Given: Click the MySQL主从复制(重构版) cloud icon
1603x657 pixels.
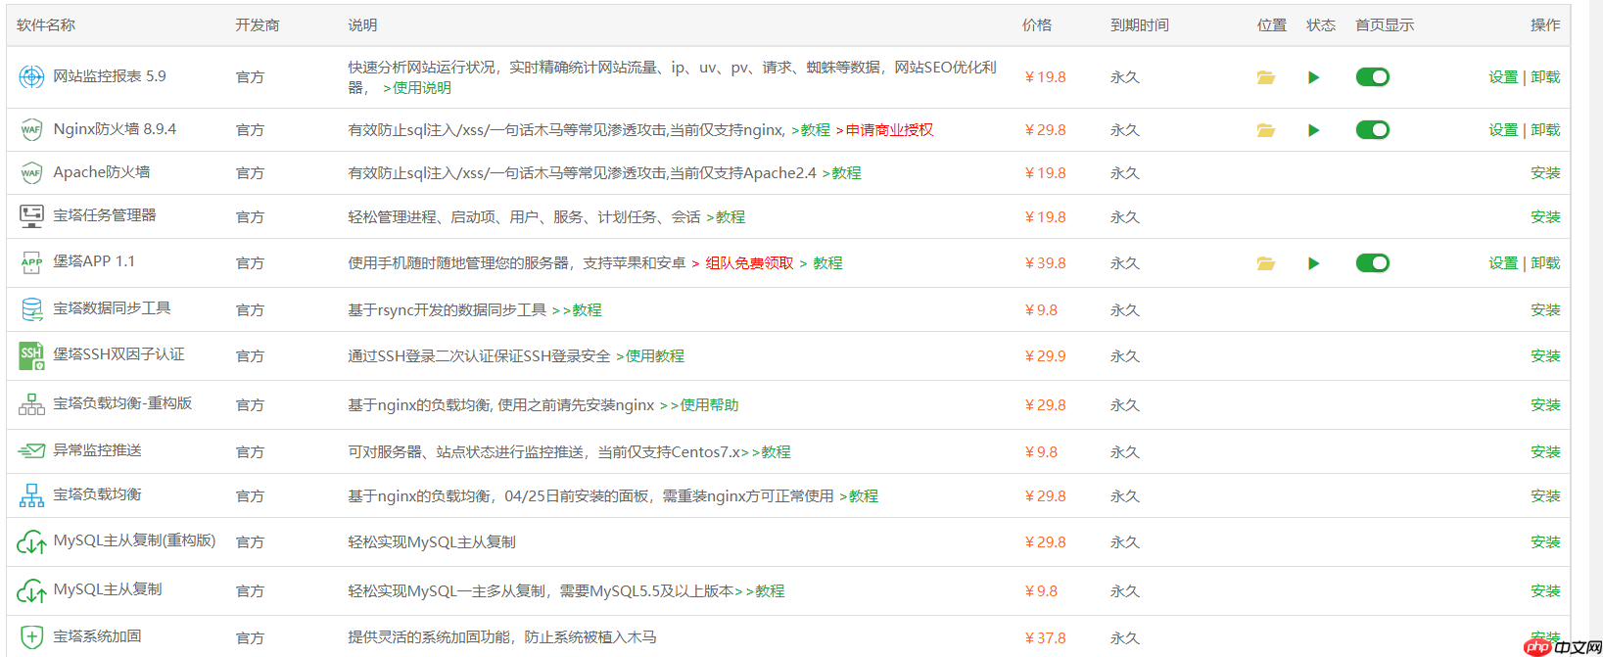Looking at the screenshot, I should pos(31,541).
